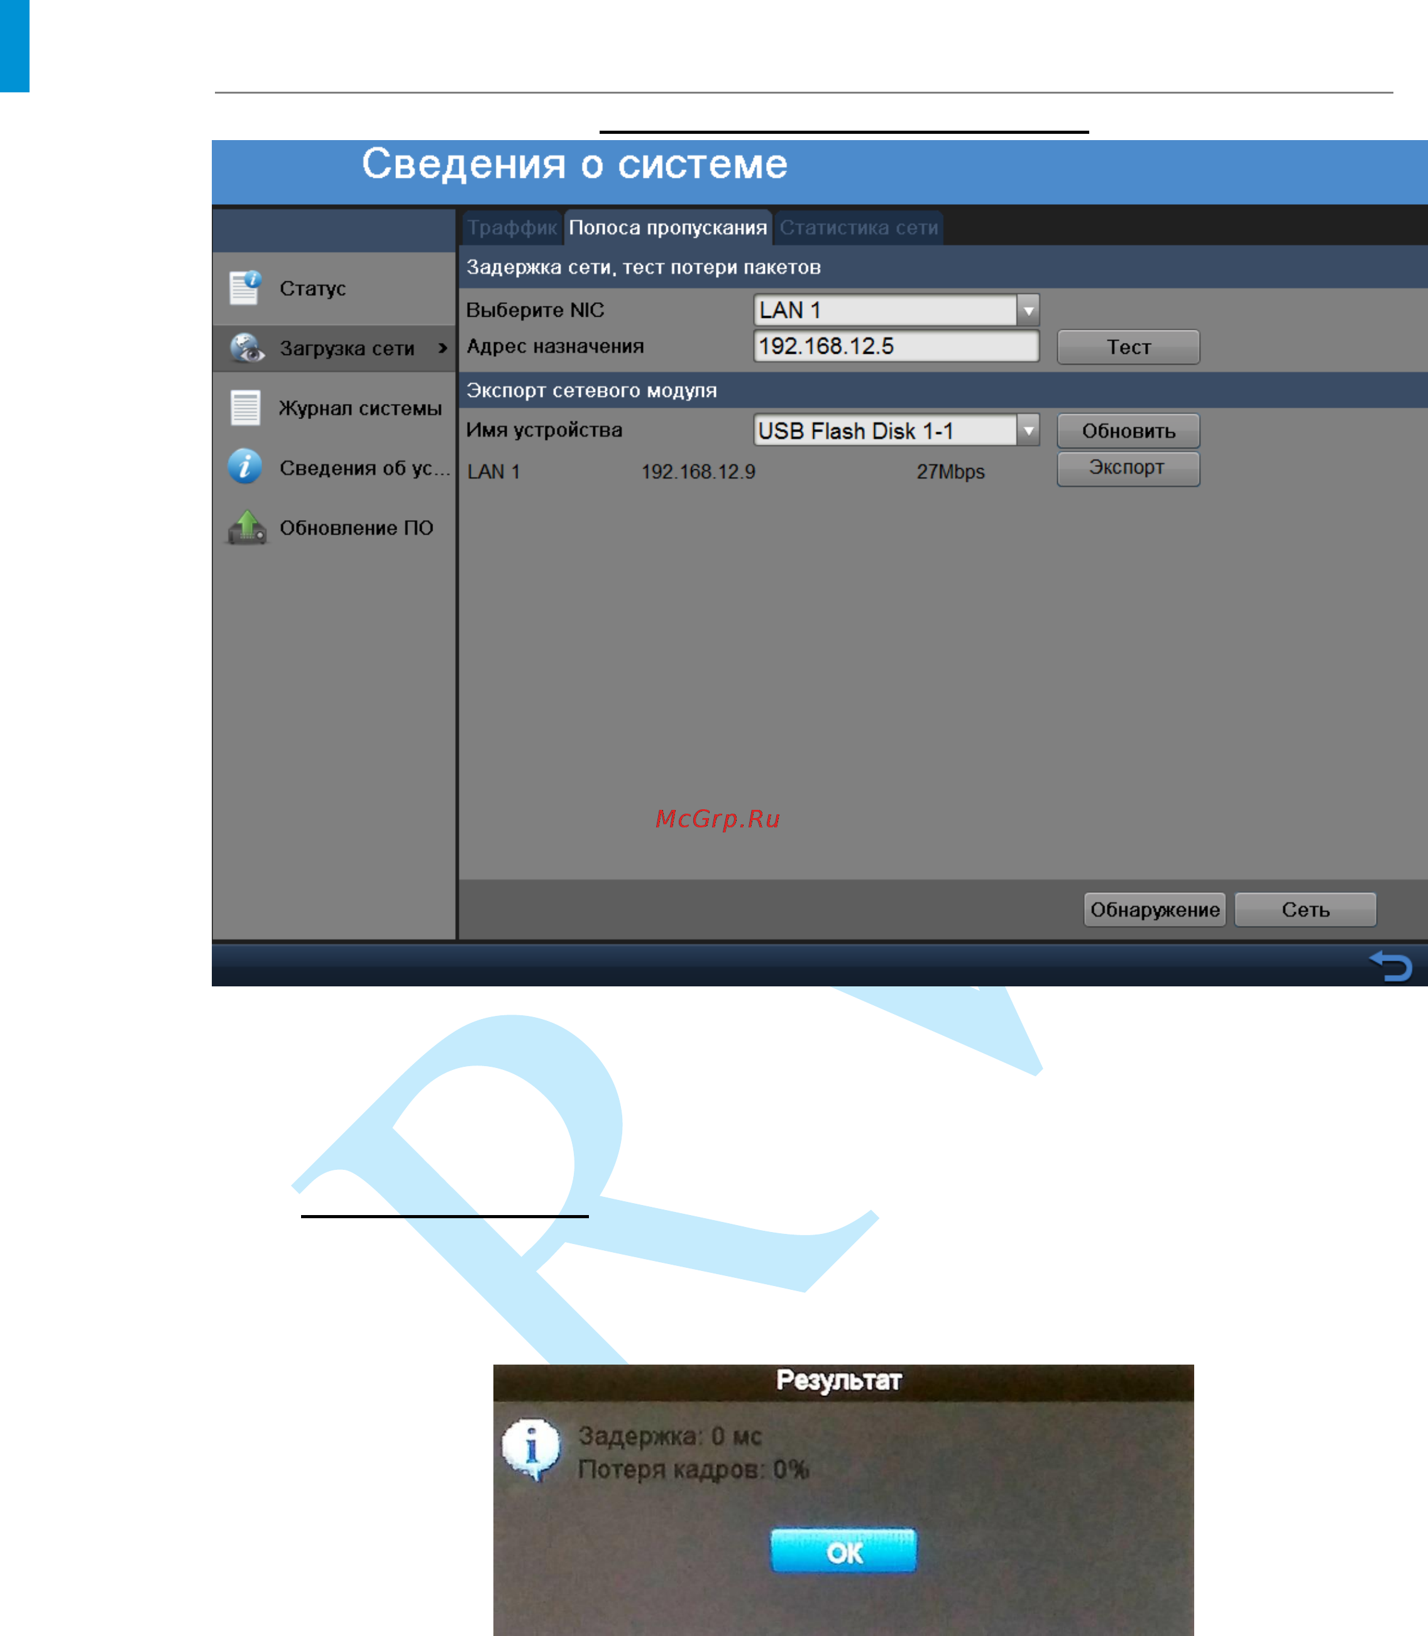Click the Обновление ПО upload arrow icon
The height and width of the screenshot is (1636, 1428).
247,526
